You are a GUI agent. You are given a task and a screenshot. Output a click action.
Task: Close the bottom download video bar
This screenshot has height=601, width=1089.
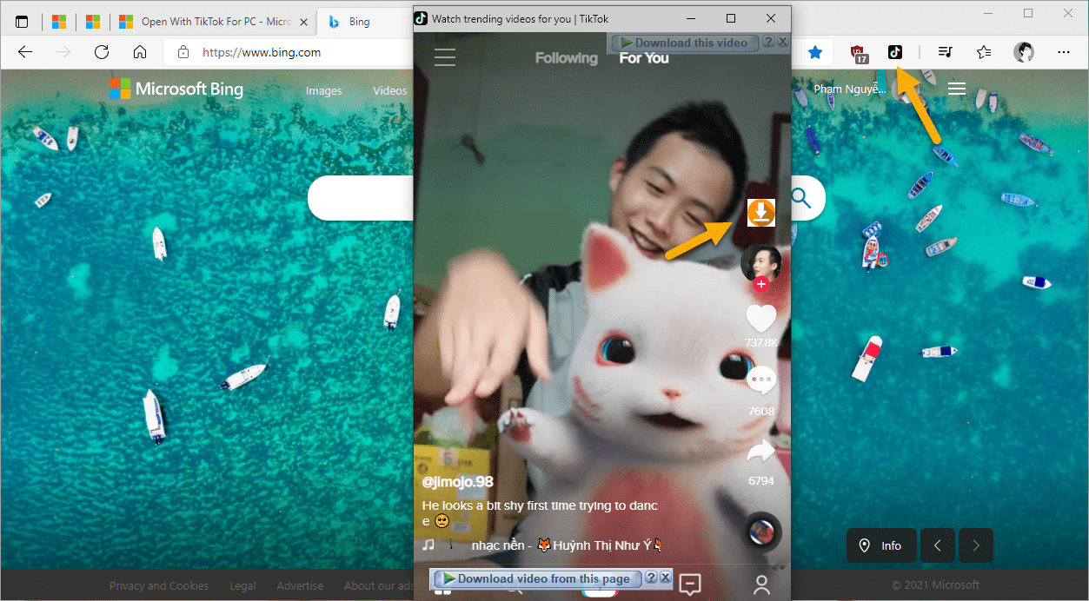coord(665,578)
